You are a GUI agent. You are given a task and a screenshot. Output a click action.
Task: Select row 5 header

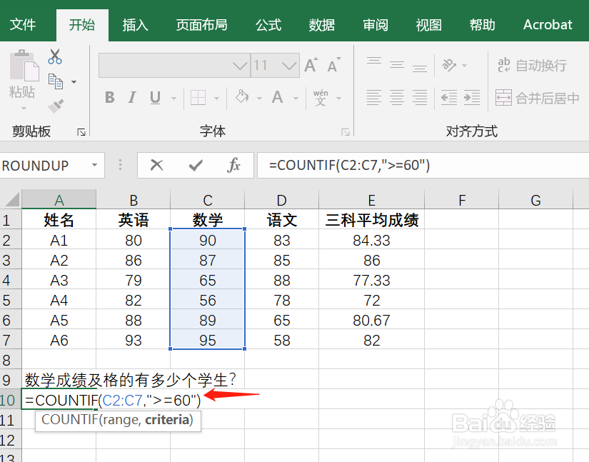coord(11,300)
